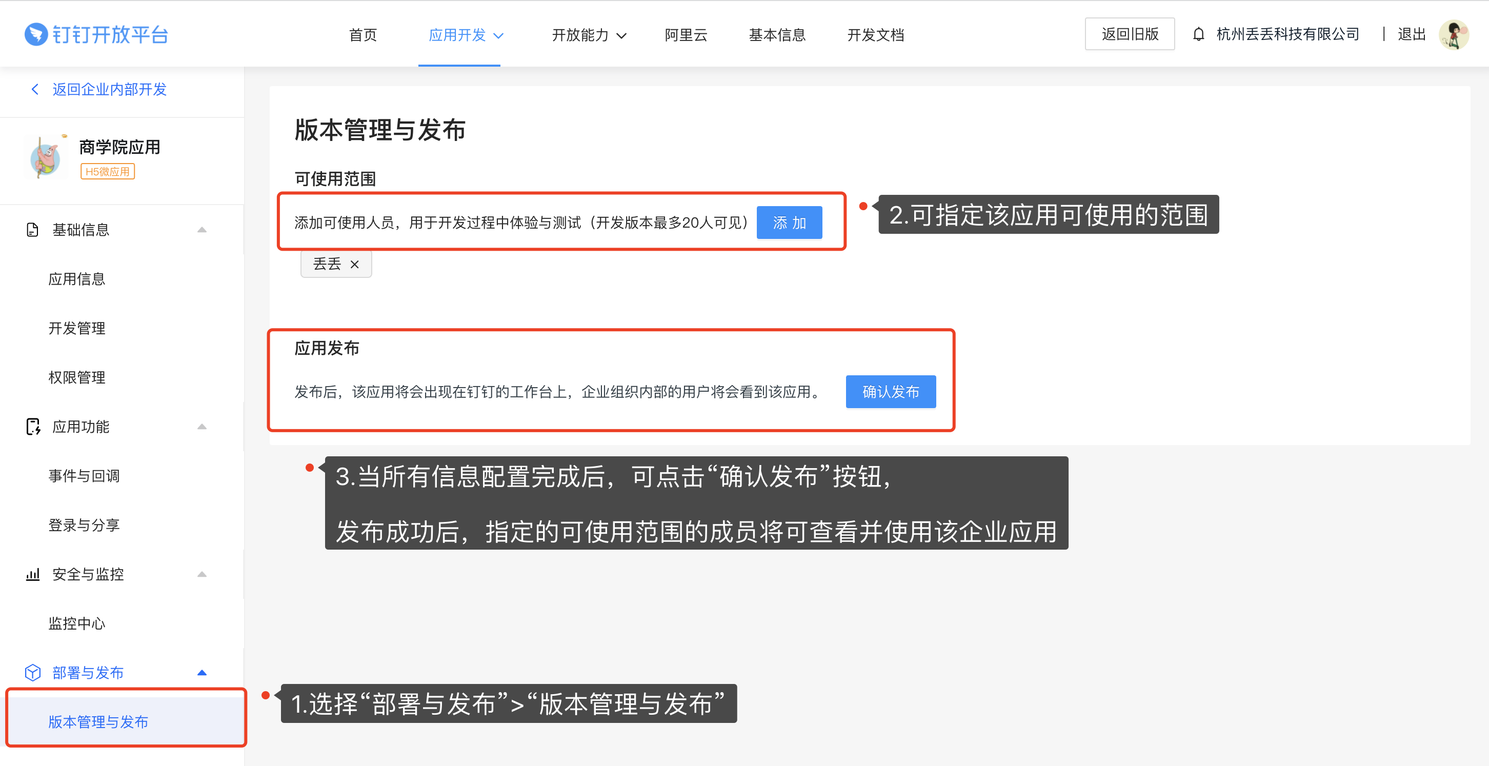The height and width of the screenshot is (766, 1489).
Task: Click the 安全与监控 section label
Action: point(88,574)
